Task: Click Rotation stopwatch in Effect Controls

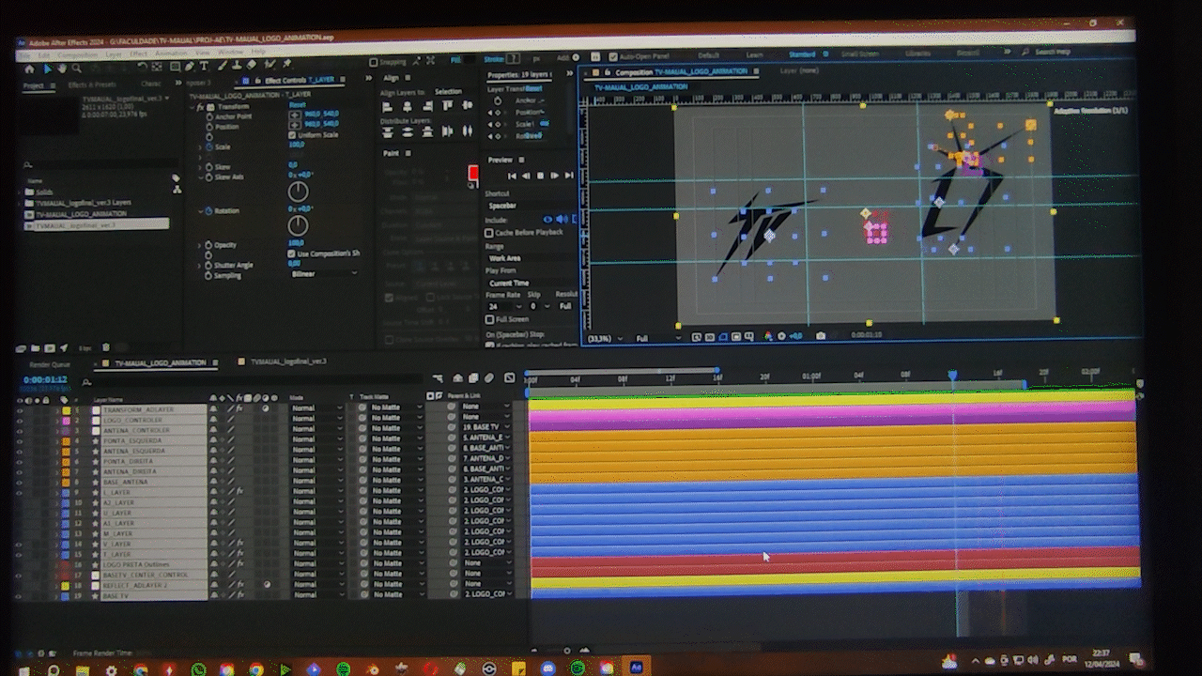Action: (x=207, y=211)
